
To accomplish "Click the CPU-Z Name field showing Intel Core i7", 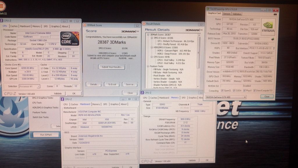I will (38, 33).
